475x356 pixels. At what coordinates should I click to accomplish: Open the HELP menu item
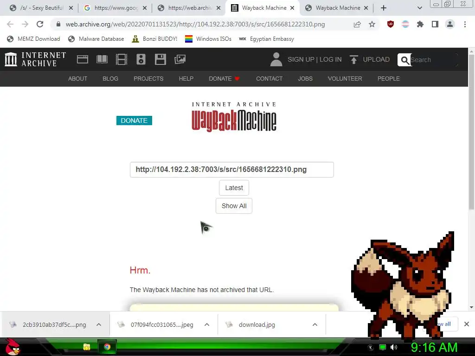[186, 79]
